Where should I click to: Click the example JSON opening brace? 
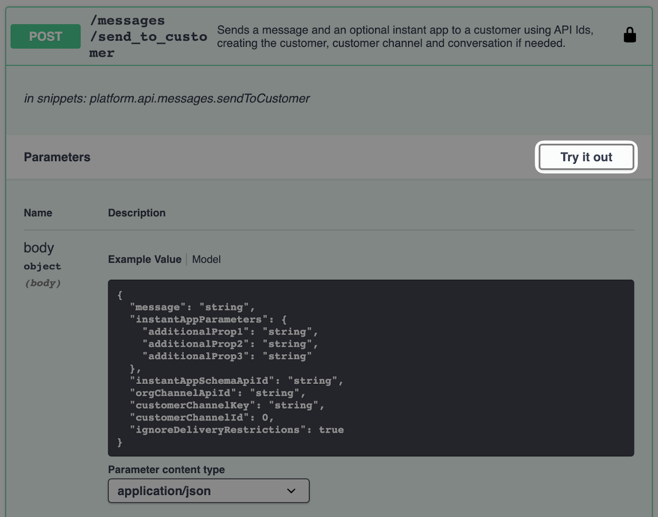[x=120, y=295]
